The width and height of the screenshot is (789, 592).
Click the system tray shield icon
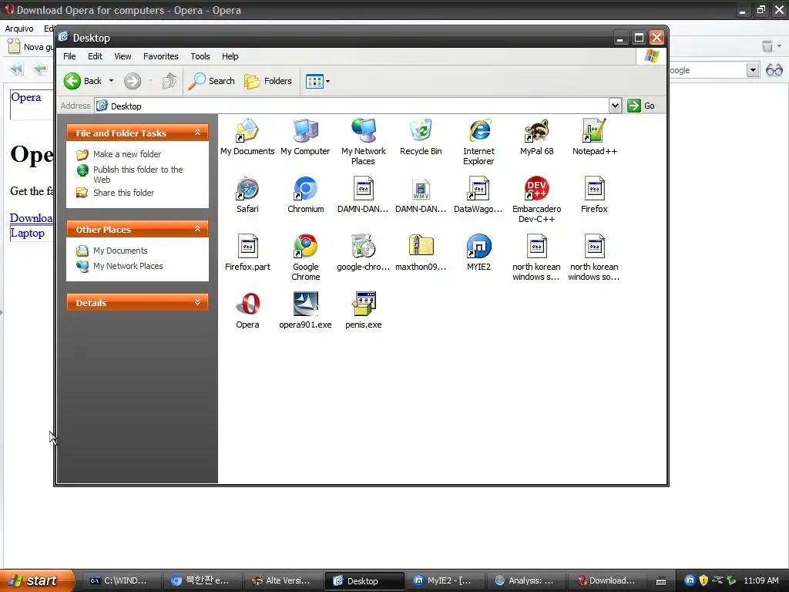[x=703, y=580]
